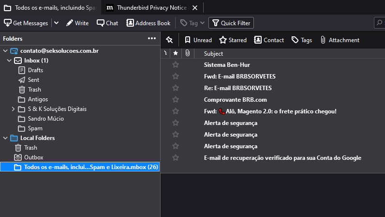Sort messages by Subject column header

[213, 53]
